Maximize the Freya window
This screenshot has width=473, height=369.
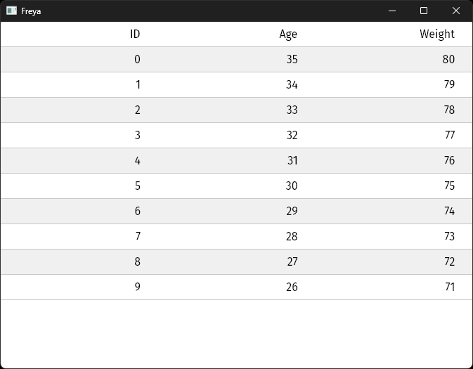click(x=424, y=11)
